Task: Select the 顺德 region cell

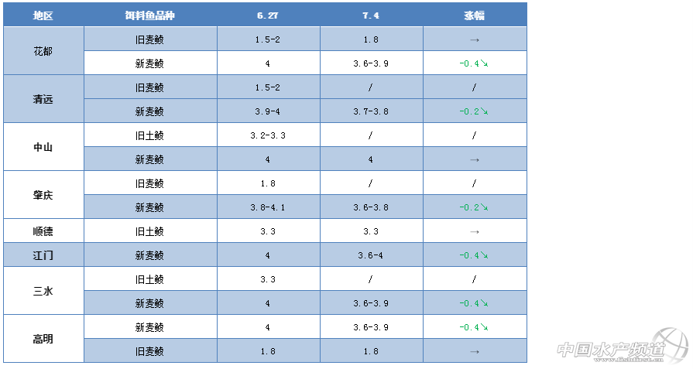Action: click(x=43, y=231)
